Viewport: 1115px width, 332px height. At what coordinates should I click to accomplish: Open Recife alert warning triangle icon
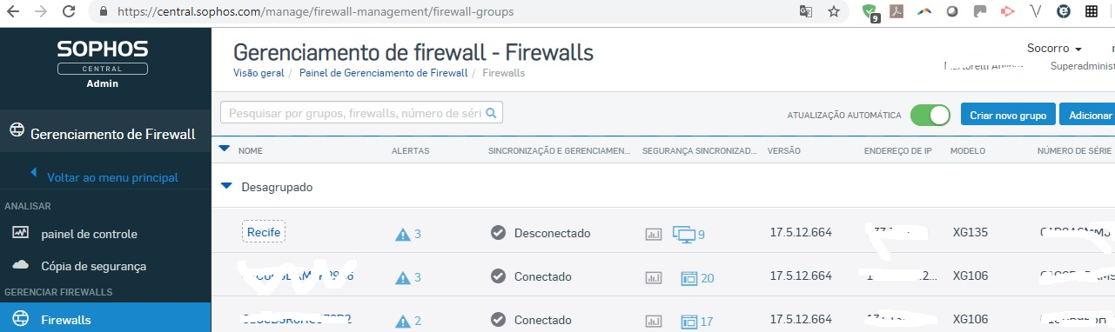(x=402, y=234)
